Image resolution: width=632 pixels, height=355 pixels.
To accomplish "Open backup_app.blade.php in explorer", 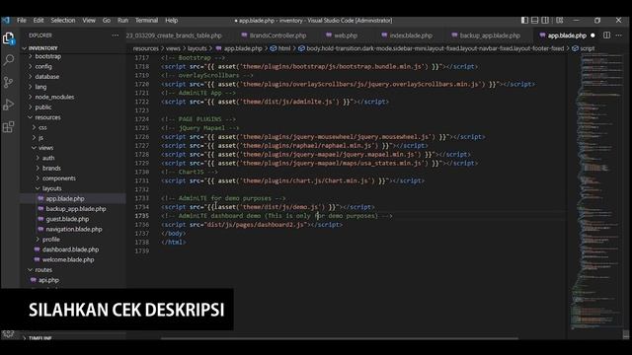I will tap(76, 209).
